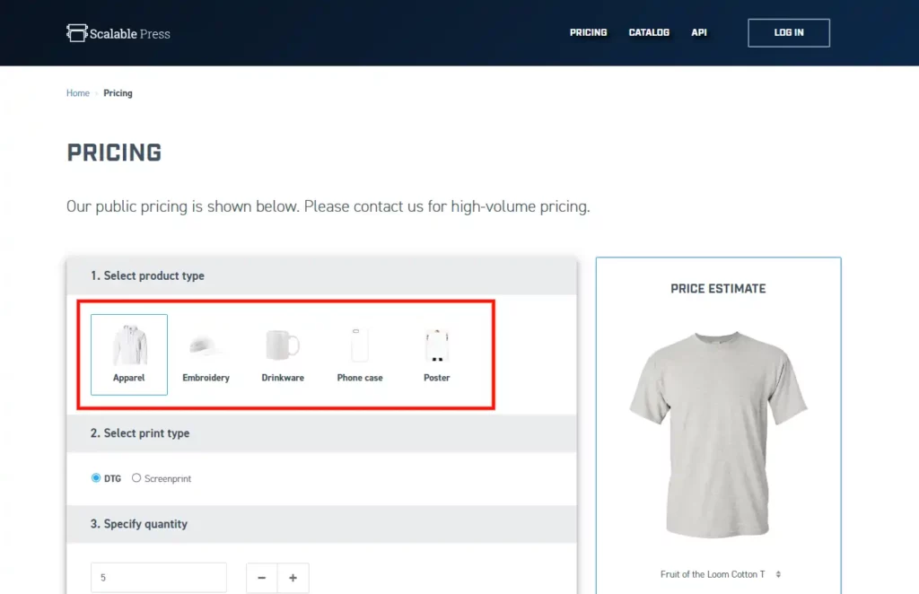
Task: Choose the Embroidery cap product icon
Action: tap(206, 346)
